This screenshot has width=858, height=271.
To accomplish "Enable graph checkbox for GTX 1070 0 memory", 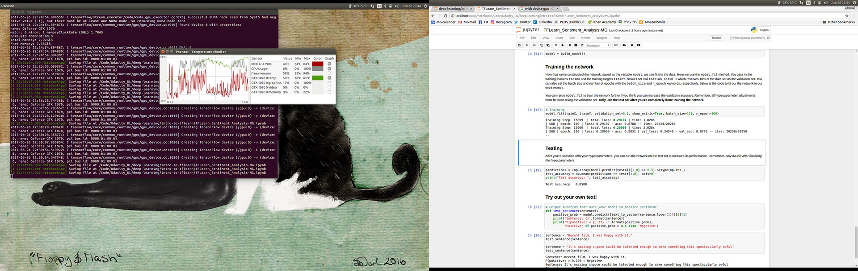I will (329, 92).
